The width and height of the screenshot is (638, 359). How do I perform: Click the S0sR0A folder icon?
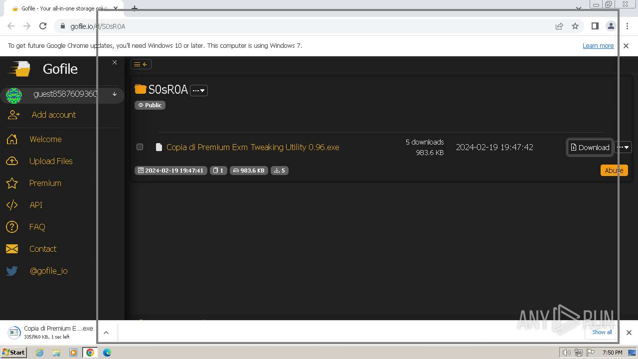pyautogui.click(x=141, y=89)
